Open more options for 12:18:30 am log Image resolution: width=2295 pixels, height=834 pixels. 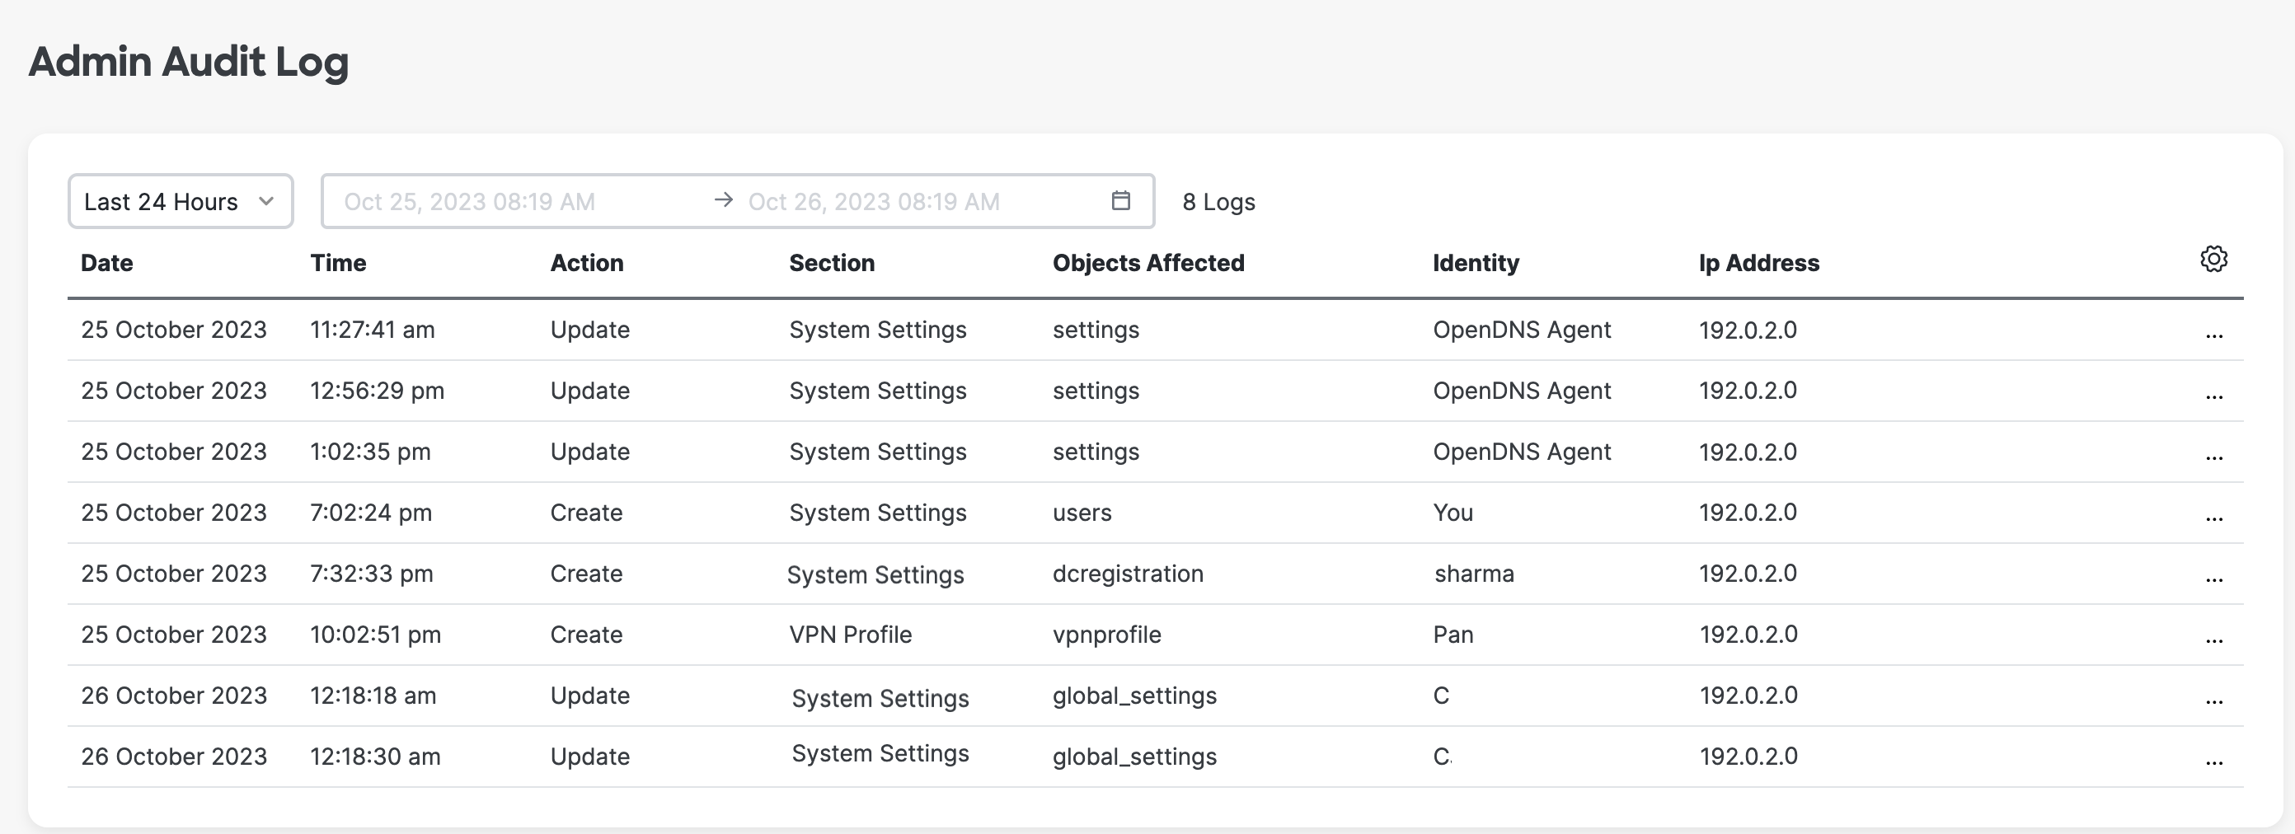pos(2214,761)
